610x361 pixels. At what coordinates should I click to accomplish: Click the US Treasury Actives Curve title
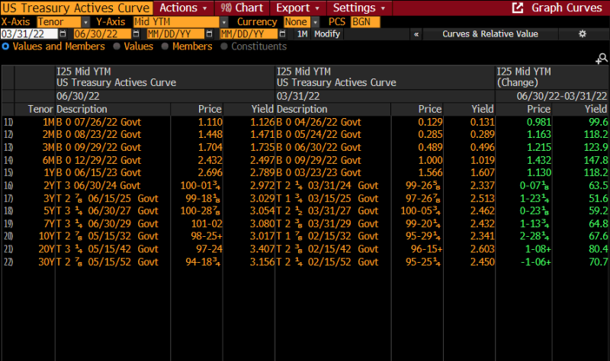coord(76,8)
